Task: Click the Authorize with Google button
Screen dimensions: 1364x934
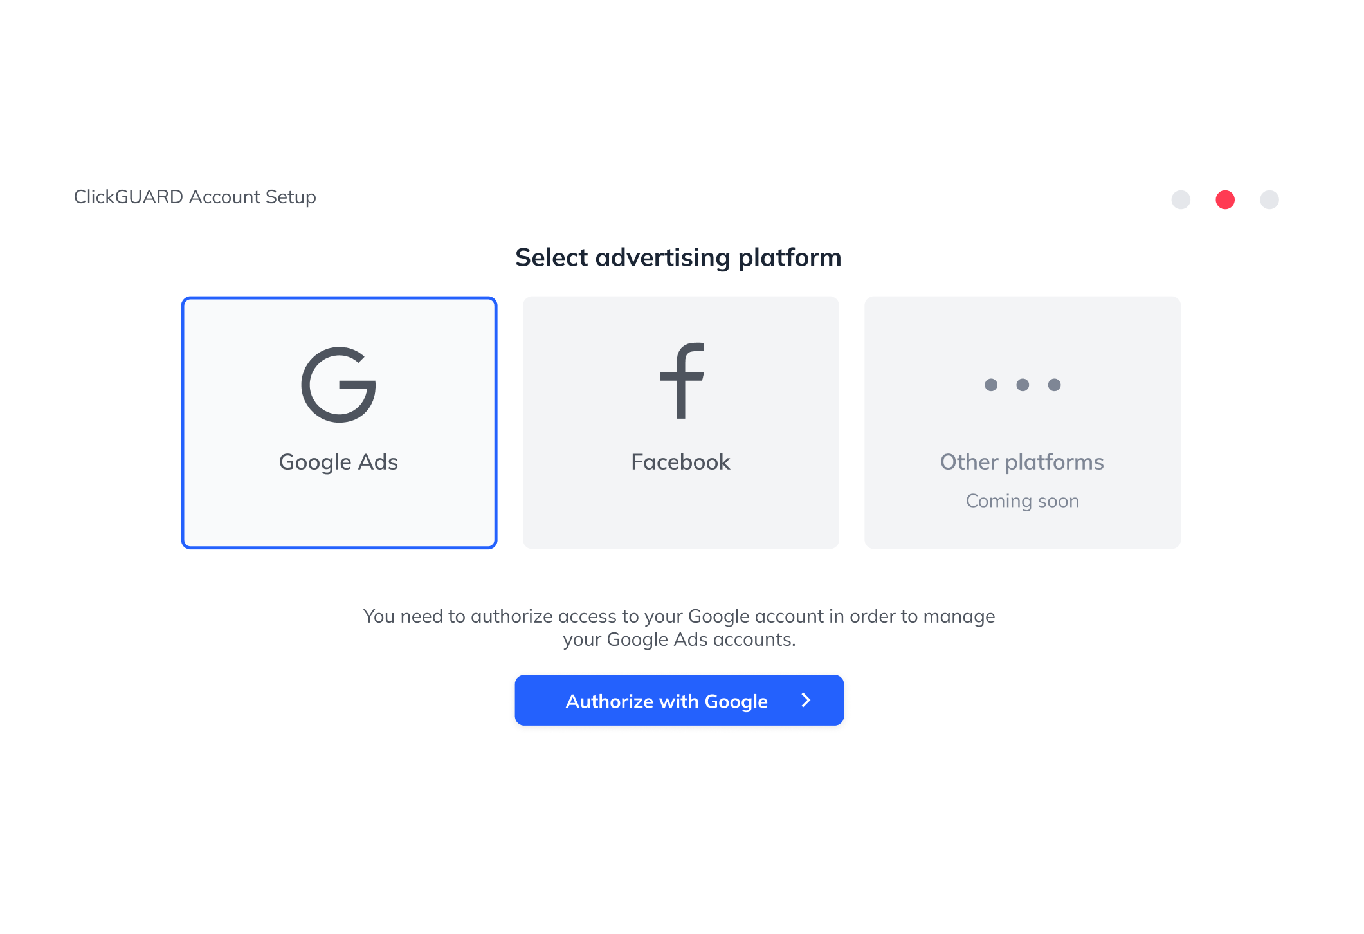Action: point(679,700)
